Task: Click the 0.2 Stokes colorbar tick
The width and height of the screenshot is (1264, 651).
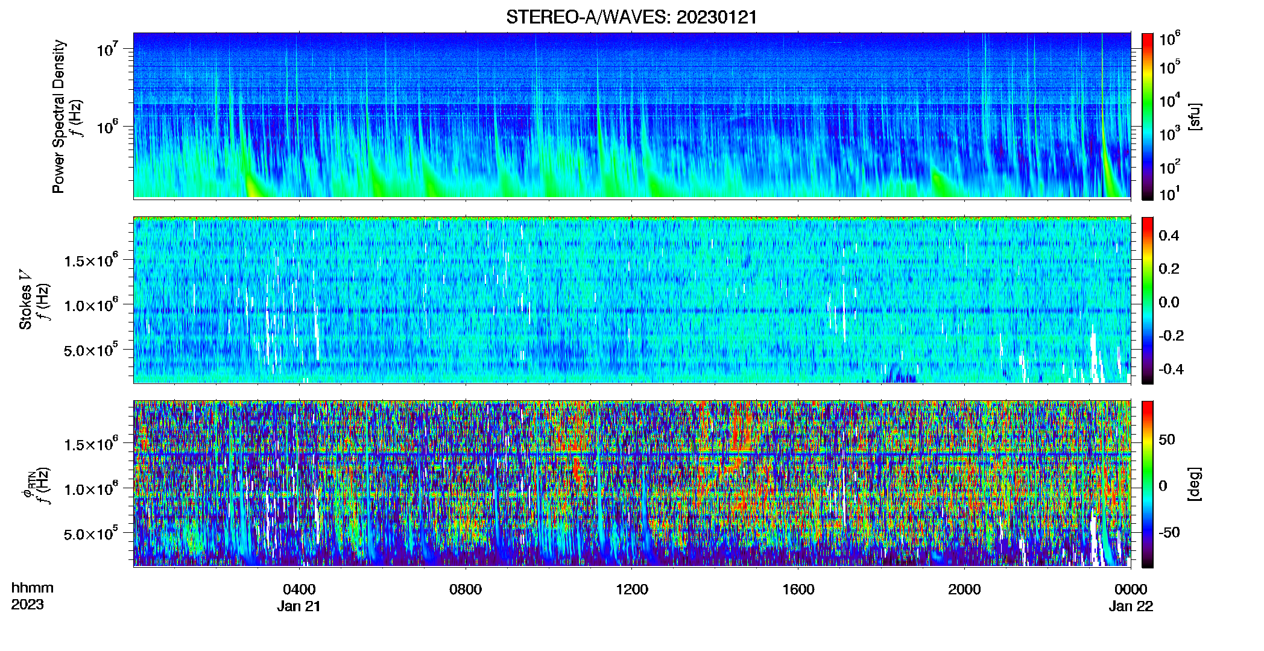Action: [x=1169, y=269]
